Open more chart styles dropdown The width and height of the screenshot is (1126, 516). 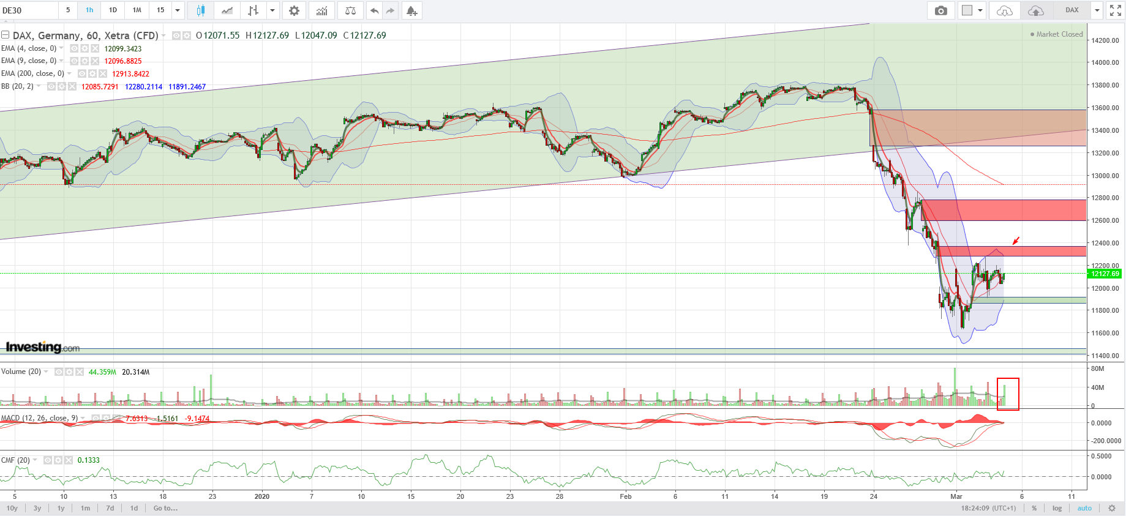[272, 10]
